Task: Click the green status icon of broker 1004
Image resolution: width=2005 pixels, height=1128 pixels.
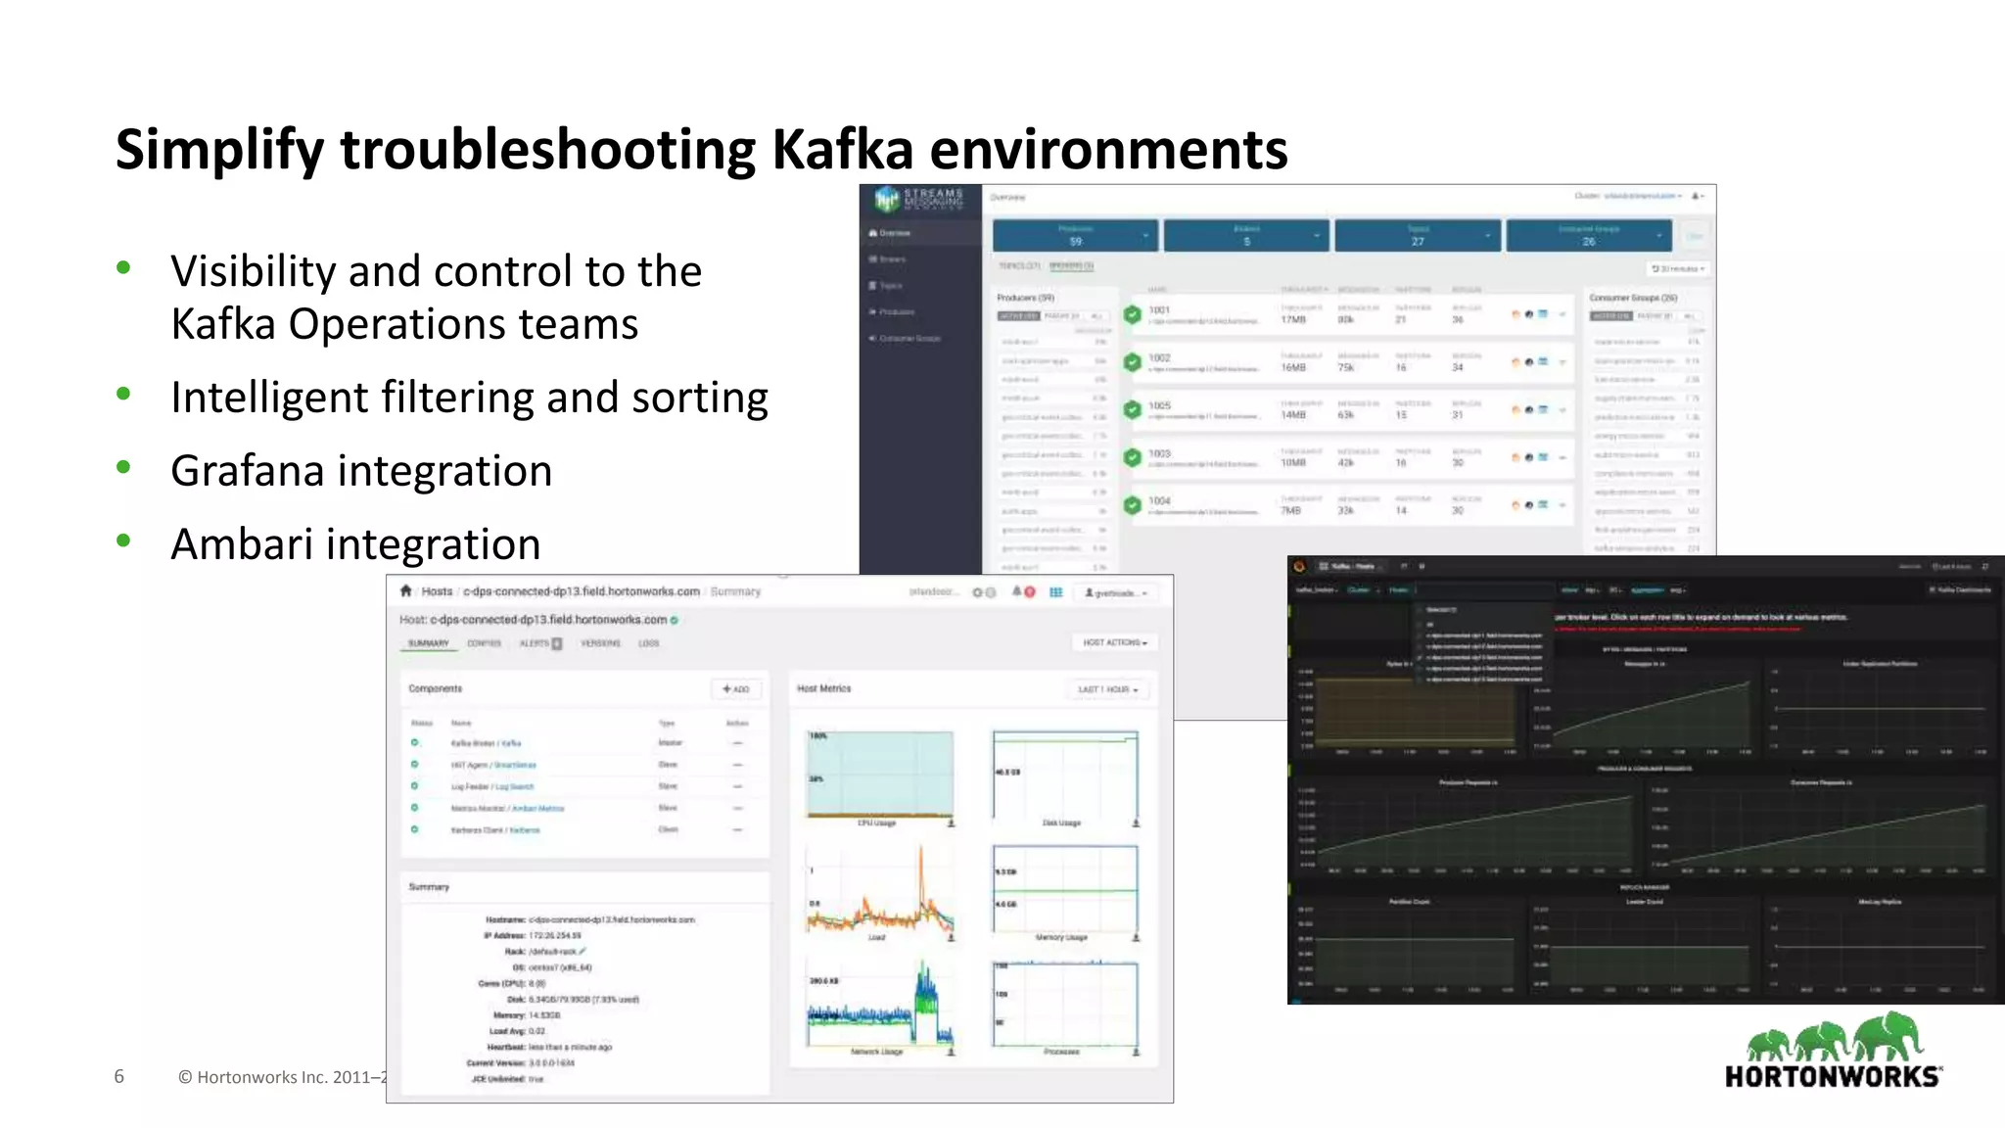Action: 1133,505
